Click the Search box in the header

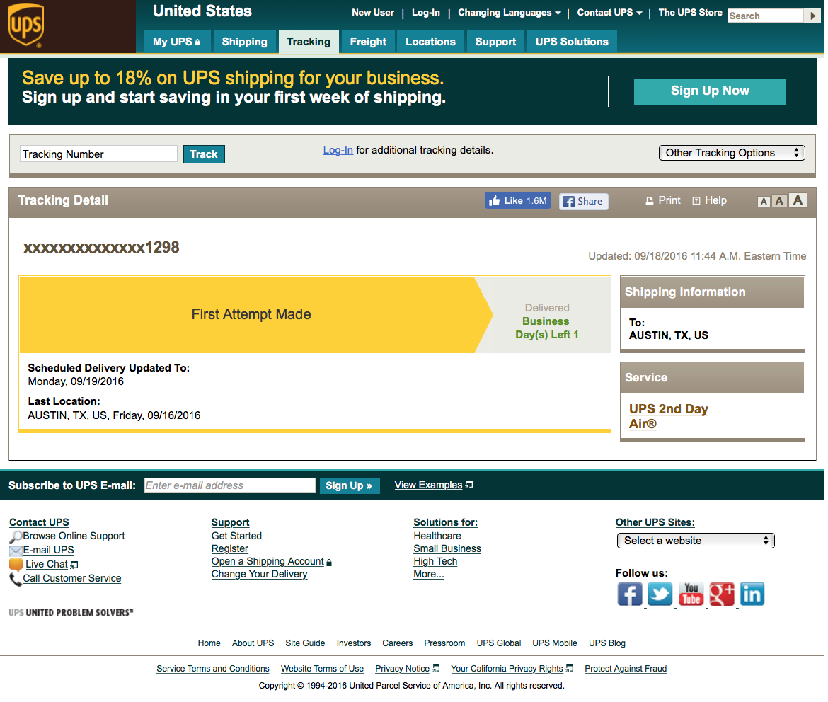pos(766,16)
